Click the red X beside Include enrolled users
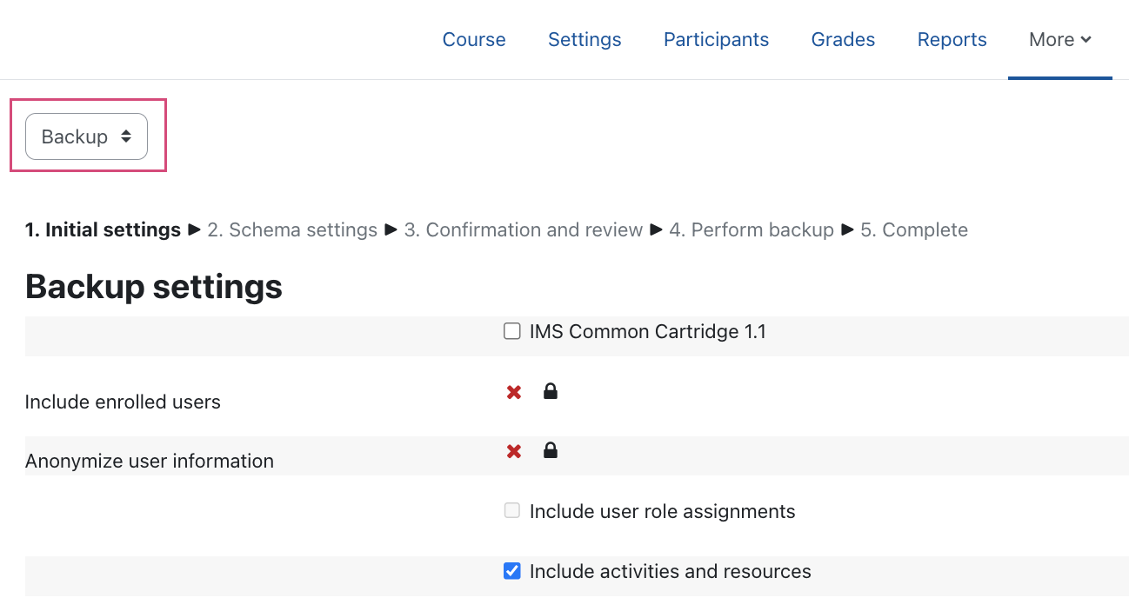This screenshot has width=1129, height=598. 514,393
